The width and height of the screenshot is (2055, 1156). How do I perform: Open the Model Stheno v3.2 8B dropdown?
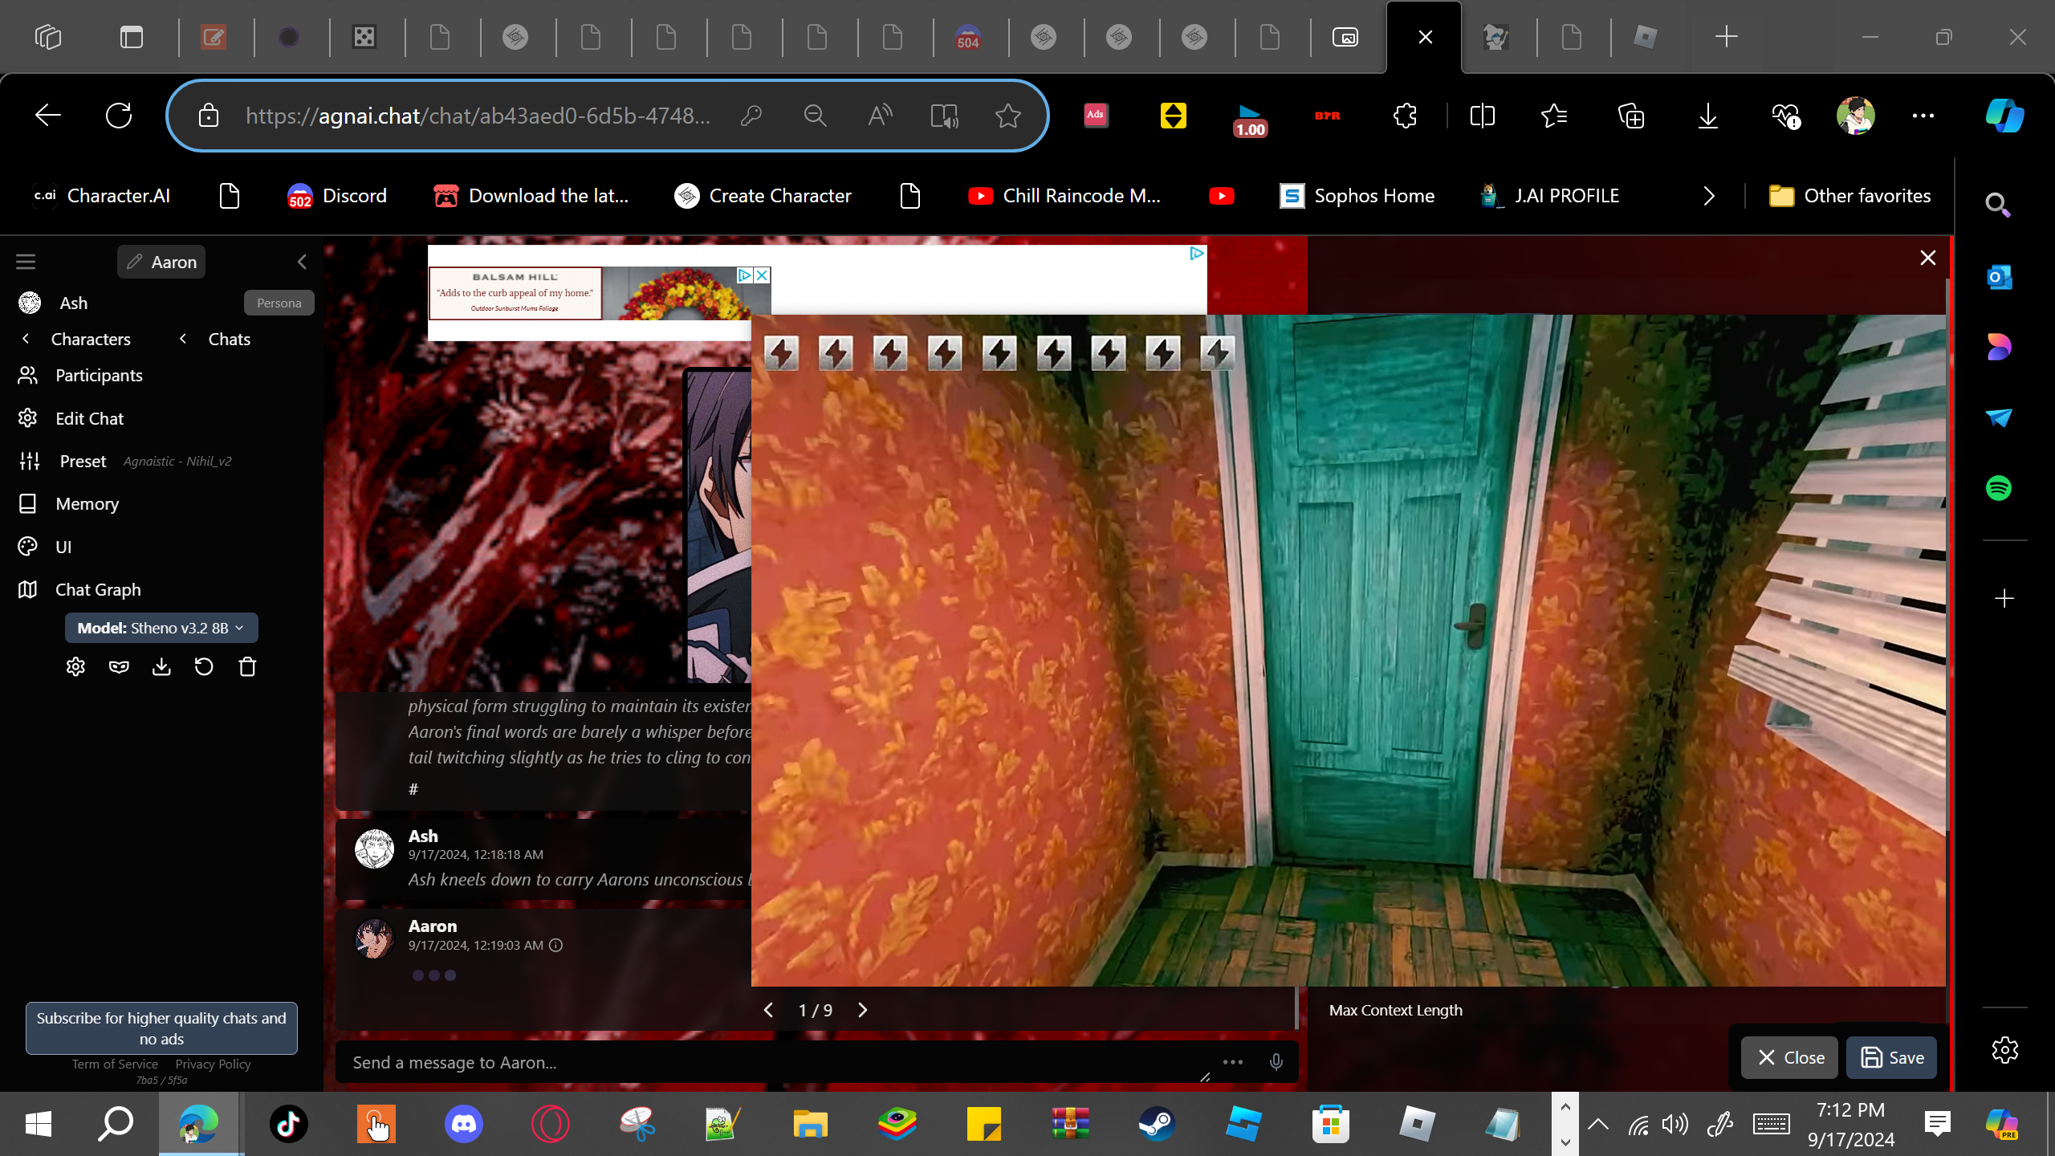pyautogui.click(x=161, y=628)
